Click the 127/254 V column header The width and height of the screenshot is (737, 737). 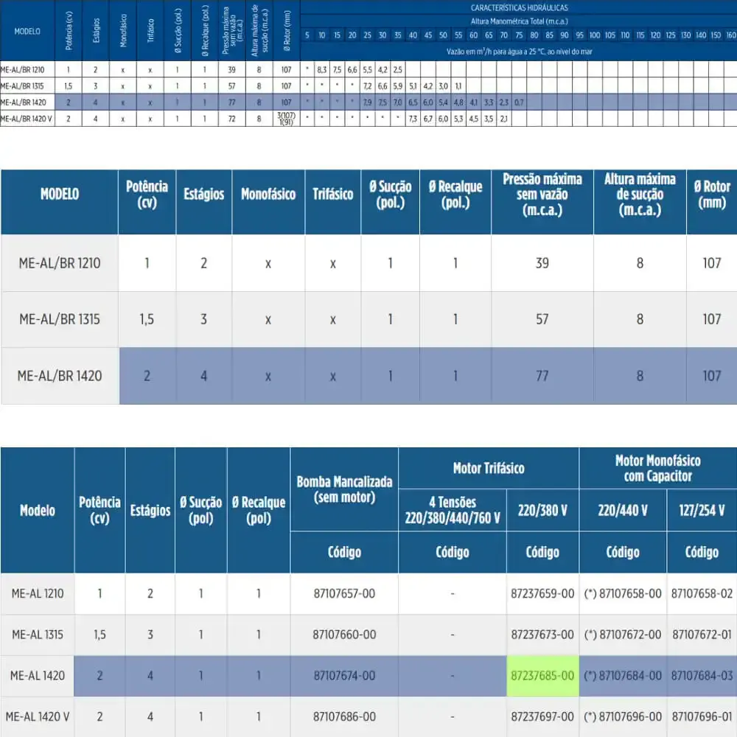[x=702, y=510]
